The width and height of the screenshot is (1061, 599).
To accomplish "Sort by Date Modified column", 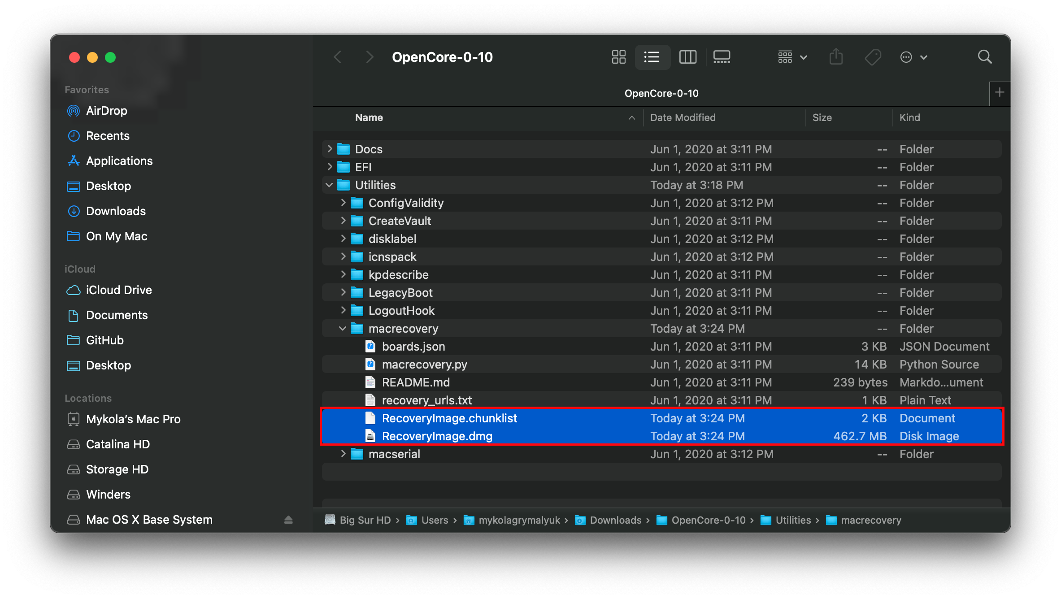I will click(x=683, y=117).
